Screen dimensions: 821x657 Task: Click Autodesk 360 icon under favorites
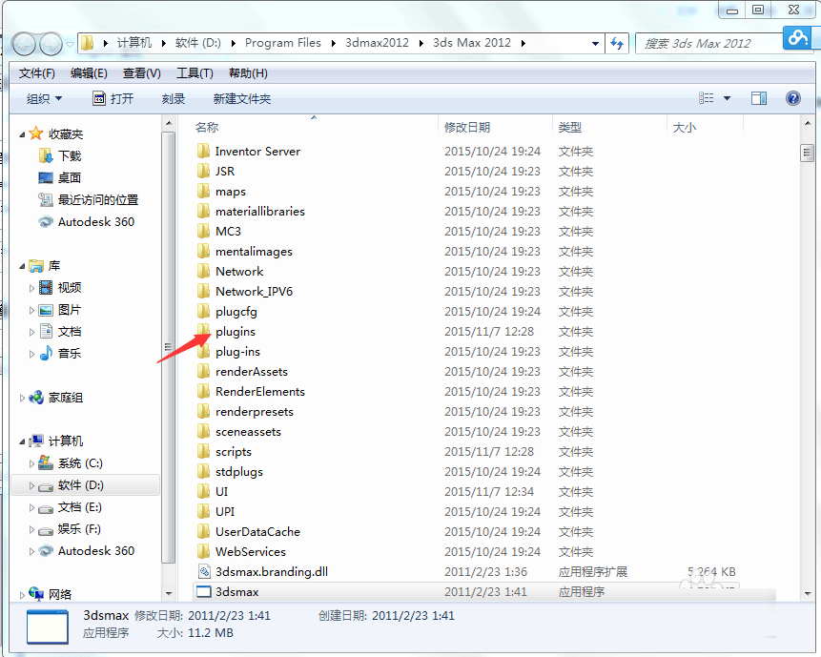(46, 221)
